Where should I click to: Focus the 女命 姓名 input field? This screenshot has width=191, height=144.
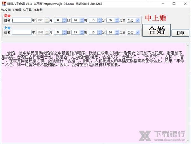click(x=22, y=32)
